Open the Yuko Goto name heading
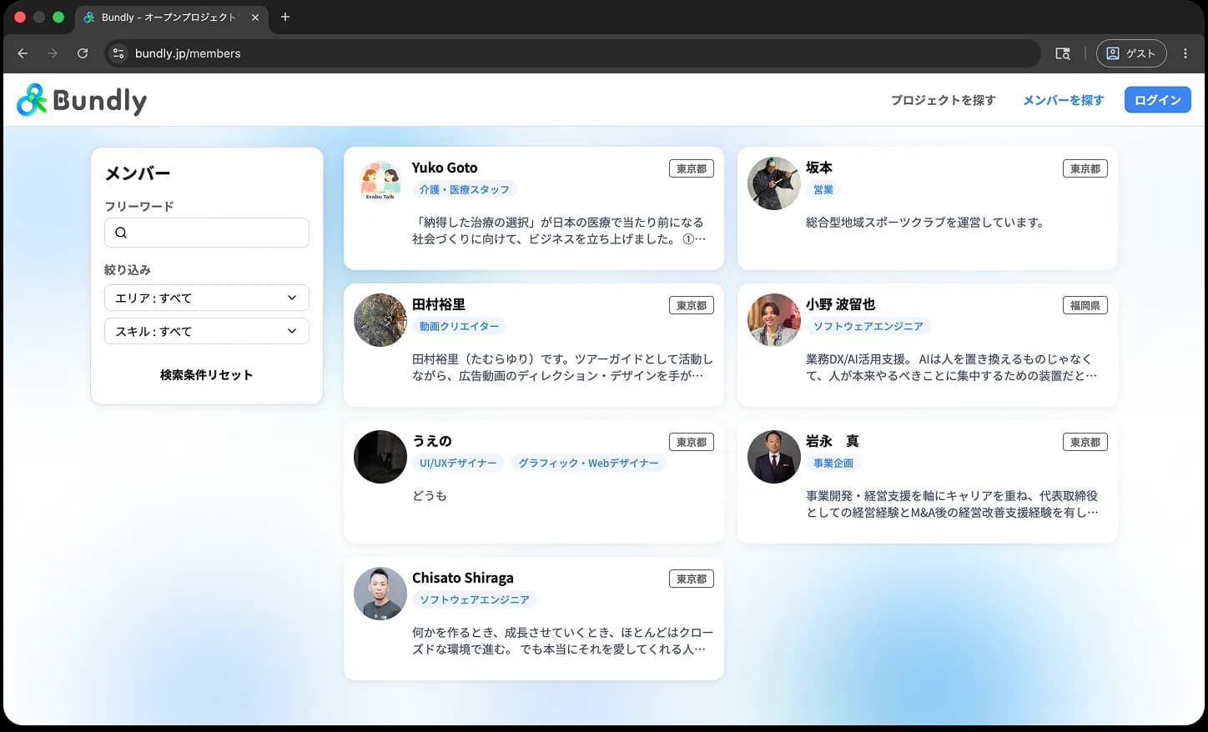Viewport: 1208px width, 732px height. pos(445,168)
